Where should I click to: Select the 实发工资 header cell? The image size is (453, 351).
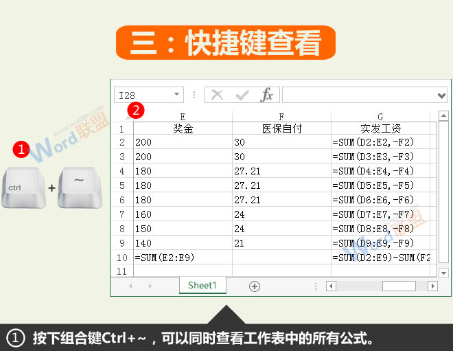380,128
